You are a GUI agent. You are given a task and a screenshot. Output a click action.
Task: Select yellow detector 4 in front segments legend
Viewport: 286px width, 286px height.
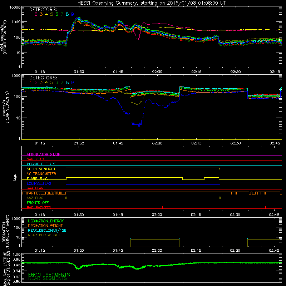pyautogui.click(x=46, y=14)
